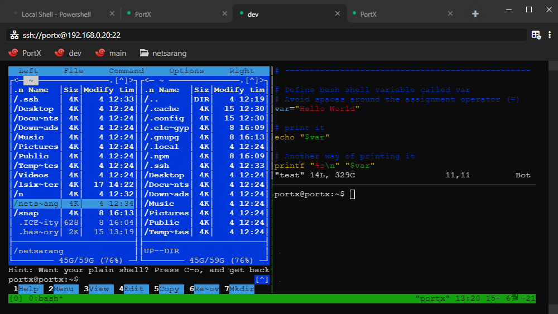Open the session manager icon beside address bar
The image size is (558, 314).
536,35
